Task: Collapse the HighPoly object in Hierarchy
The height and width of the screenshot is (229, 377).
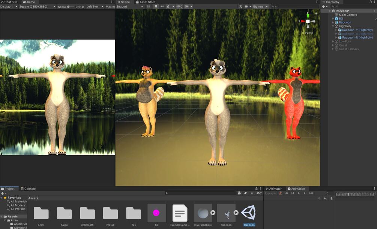Action: 333,26
